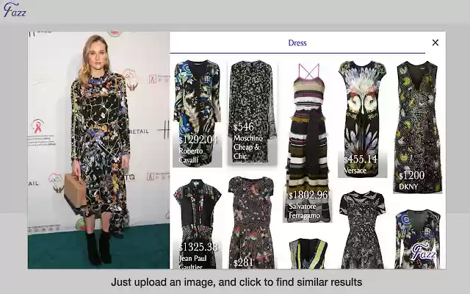Screen dimensions: 470x294
Task: Select the Dress tab heading
Action: (297, 43)
